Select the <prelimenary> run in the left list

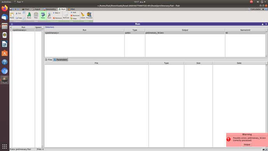pos(23,30)
